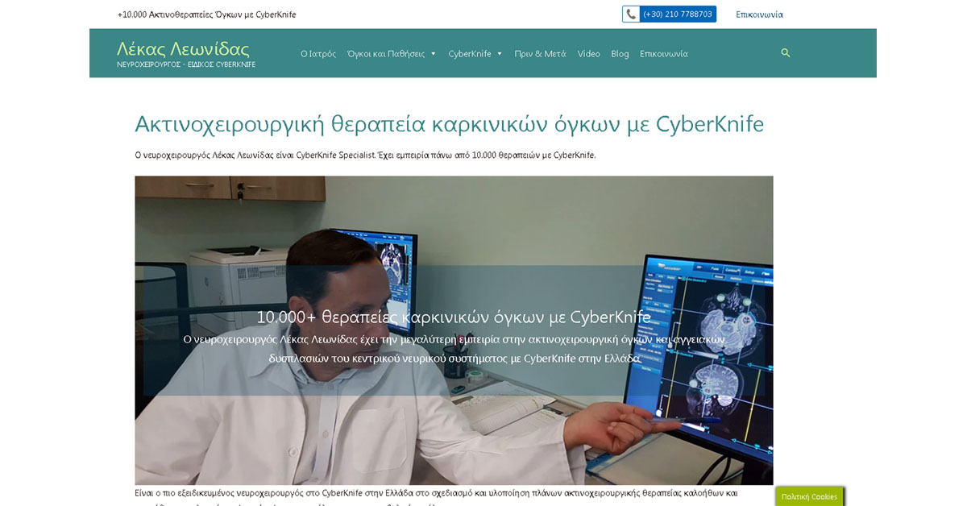Open the 'Ο Ιατρός' menu item
Screen dimensions: 967x506
click(318, 53)
